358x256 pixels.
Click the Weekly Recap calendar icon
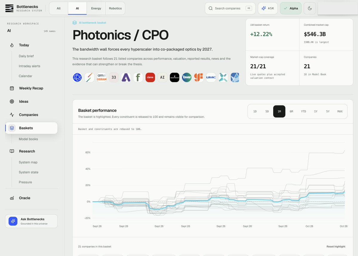(x=12, y=88)
